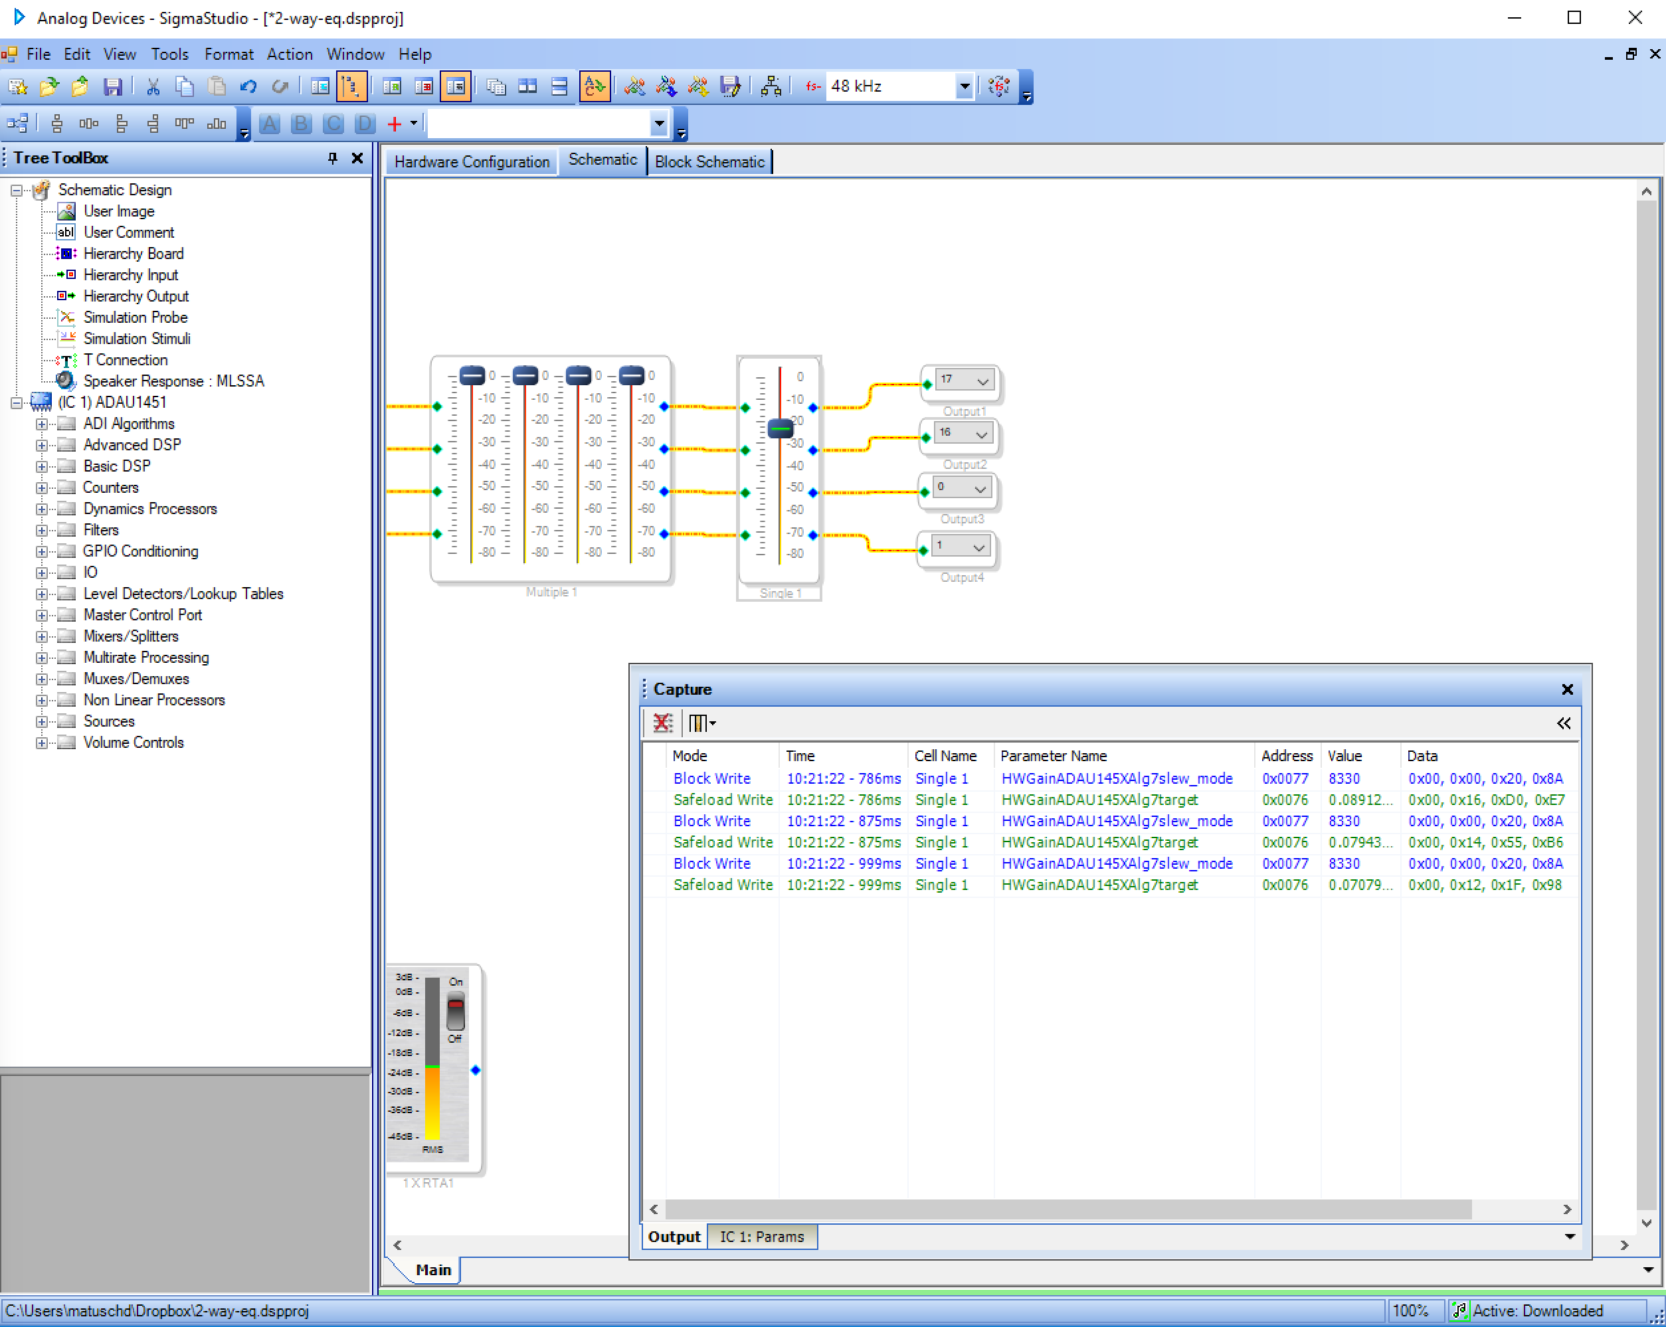Click the save-to-EEPROM floppy pencil icon
This screenshot has width=1666, height=1327.
coord(729,86)
